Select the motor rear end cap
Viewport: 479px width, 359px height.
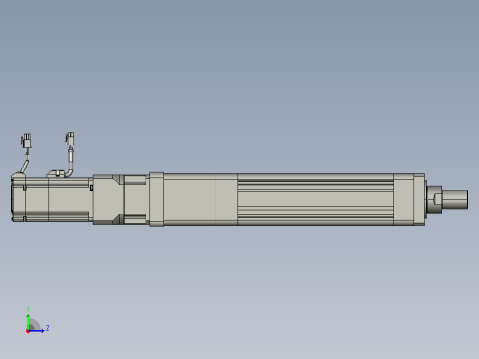tap(18, 198)
